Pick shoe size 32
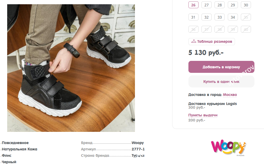264x164 pixels. pos(207,17)
